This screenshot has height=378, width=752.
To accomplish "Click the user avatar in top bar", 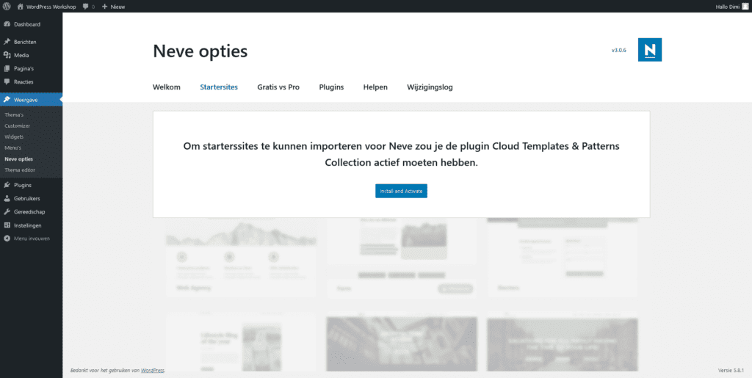I will tap(745, 7).
